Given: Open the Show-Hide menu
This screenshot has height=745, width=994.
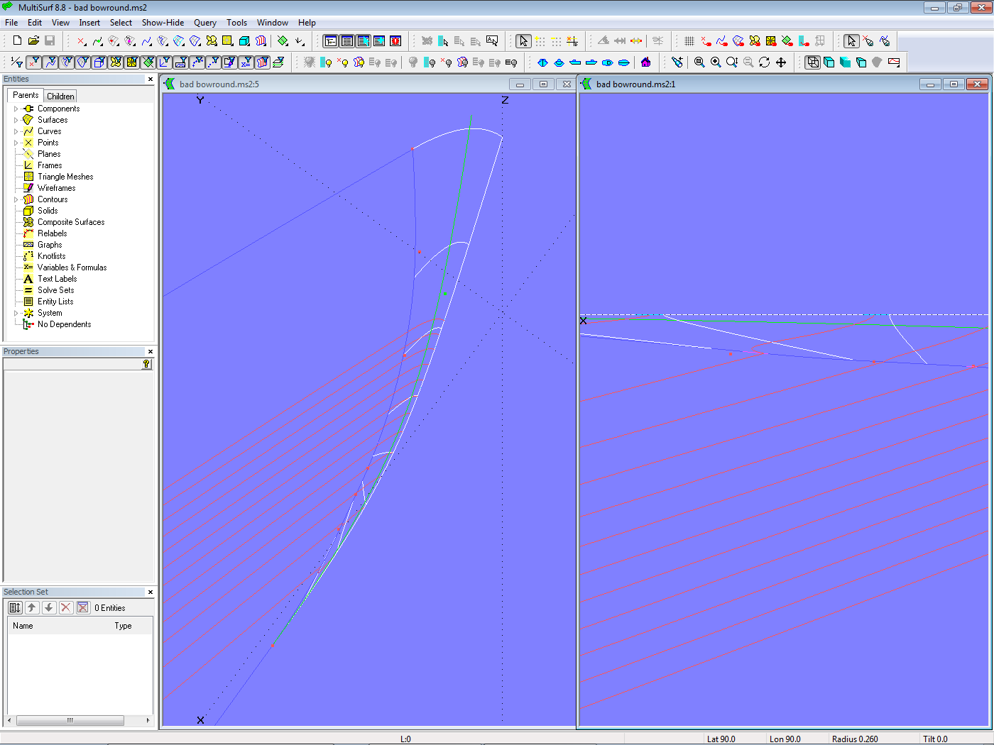Looking at the screenshot, I should coord(163,23).
